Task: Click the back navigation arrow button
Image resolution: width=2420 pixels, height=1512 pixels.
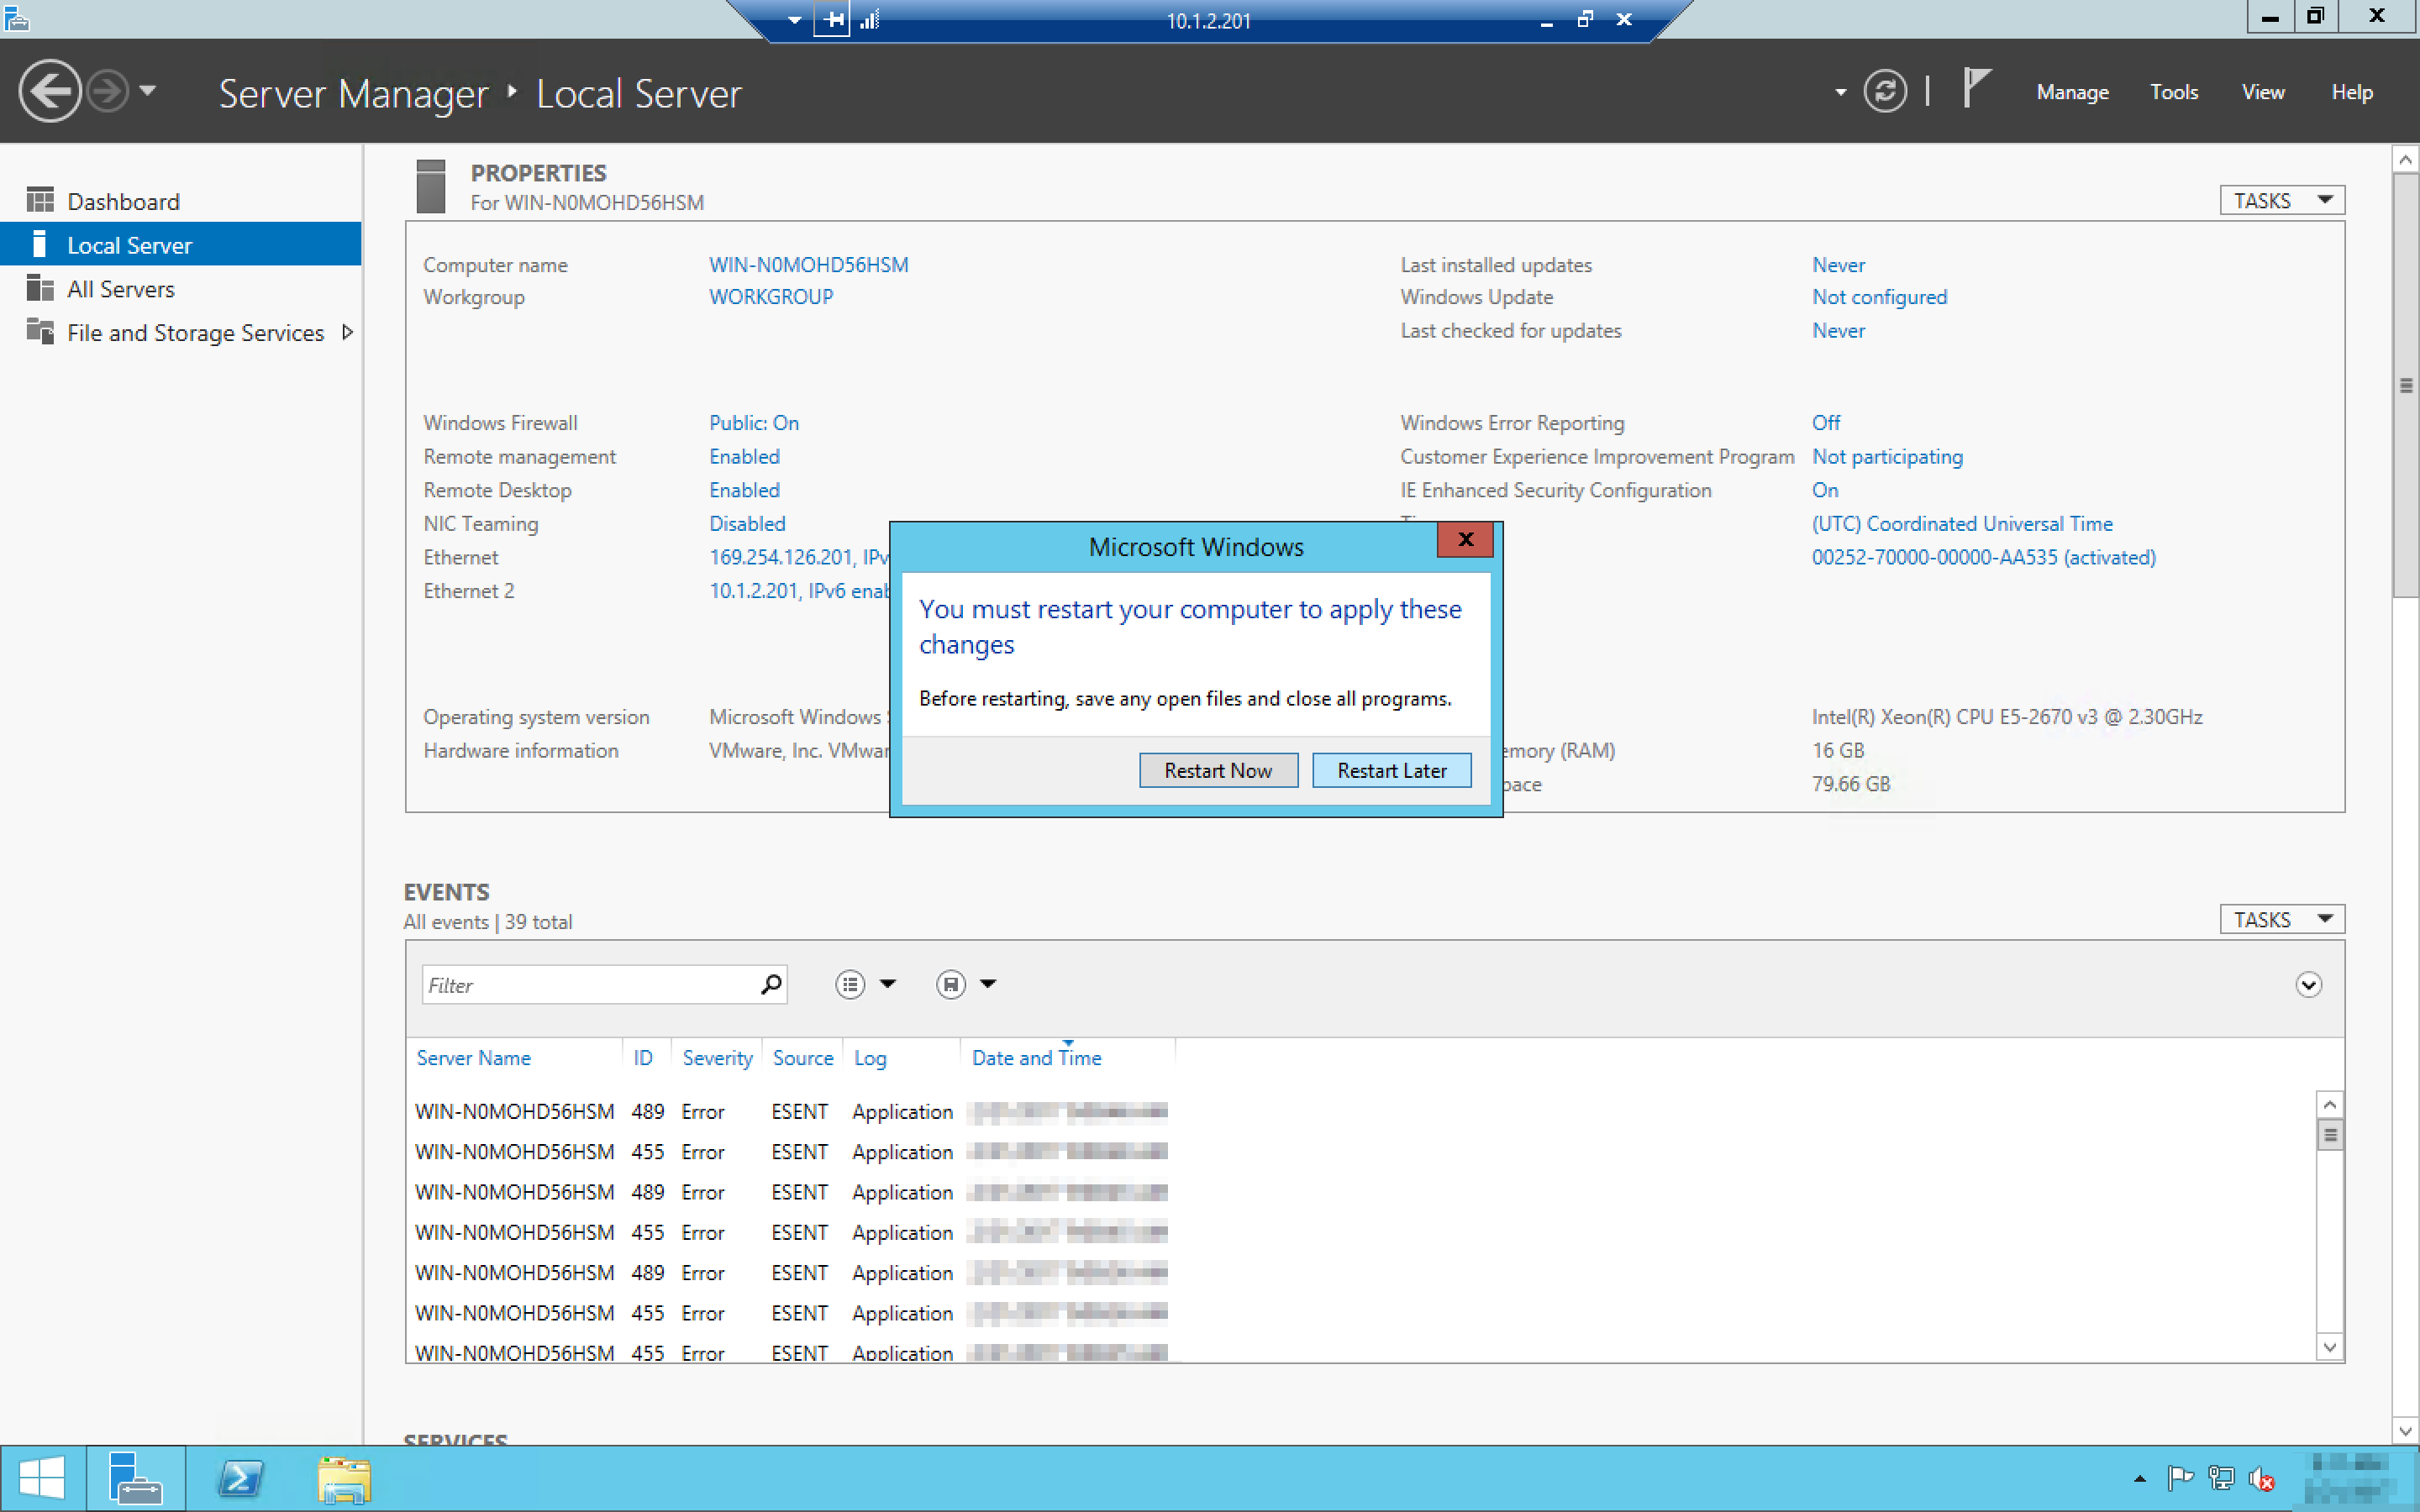Action: coord(49,92)
